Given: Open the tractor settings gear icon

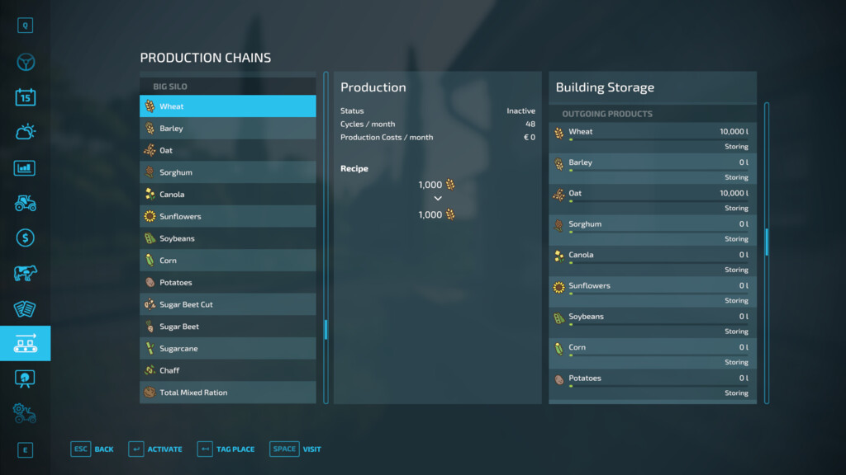Looking at the screenshot, I should [x=25, y=414].
